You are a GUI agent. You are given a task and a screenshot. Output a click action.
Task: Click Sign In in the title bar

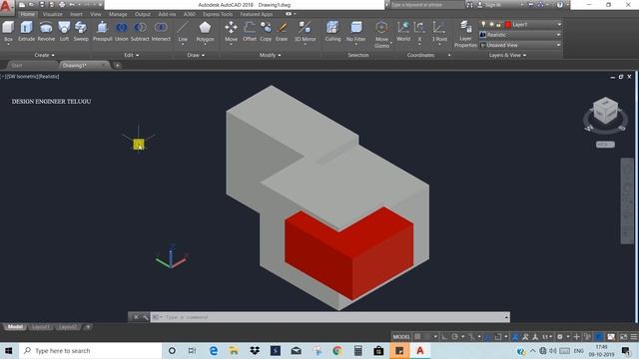point(490,5)
